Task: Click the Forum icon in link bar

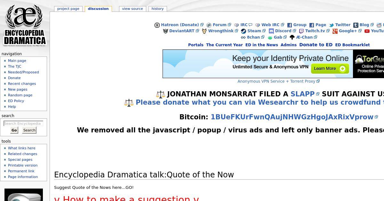Action: [209, 25]
